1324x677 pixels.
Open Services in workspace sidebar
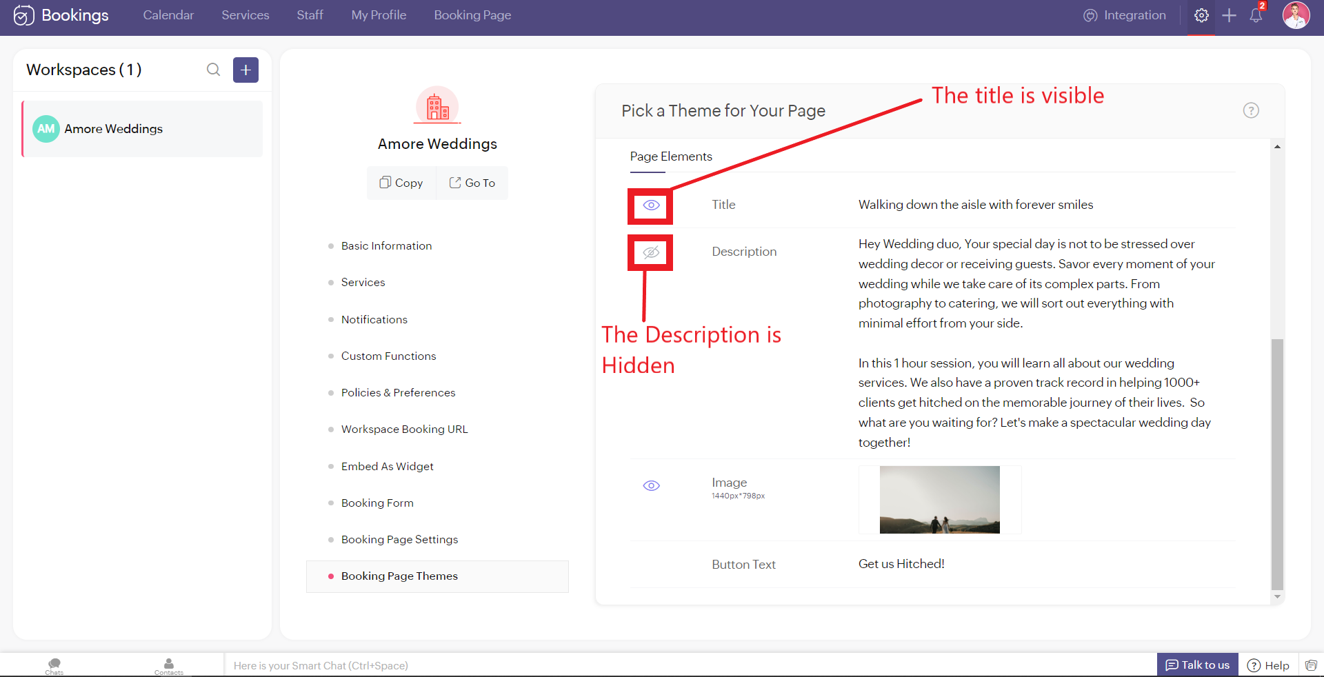363,283
